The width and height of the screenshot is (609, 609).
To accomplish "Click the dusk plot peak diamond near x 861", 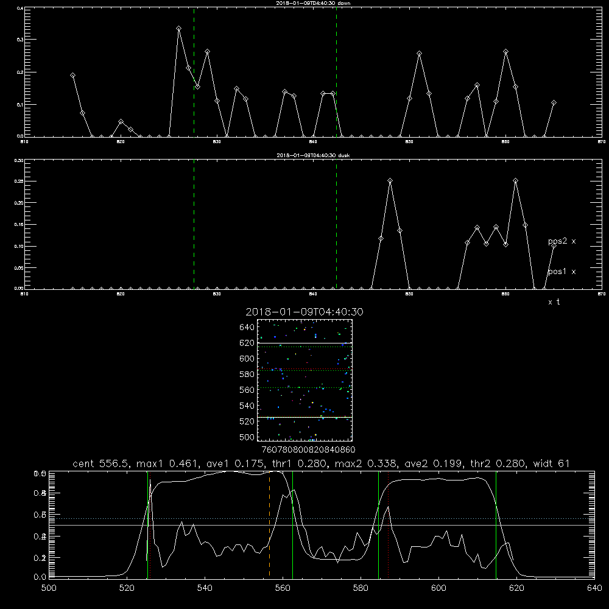I will [515, 181].
